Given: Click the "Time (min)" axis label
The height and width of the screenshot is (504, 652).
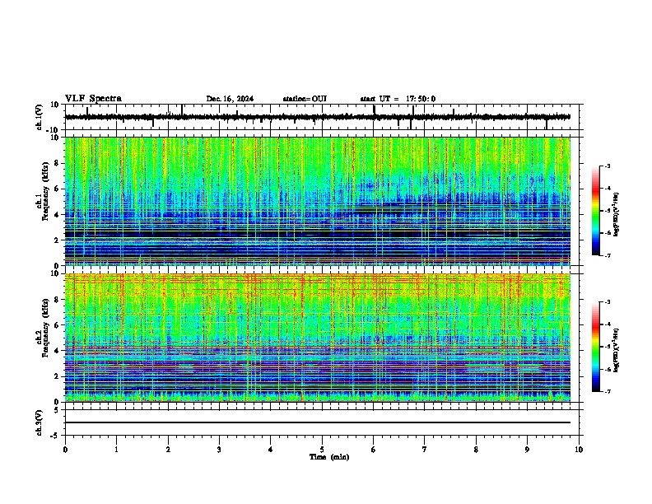Looking at the screenshot, I should pos(329,457).
